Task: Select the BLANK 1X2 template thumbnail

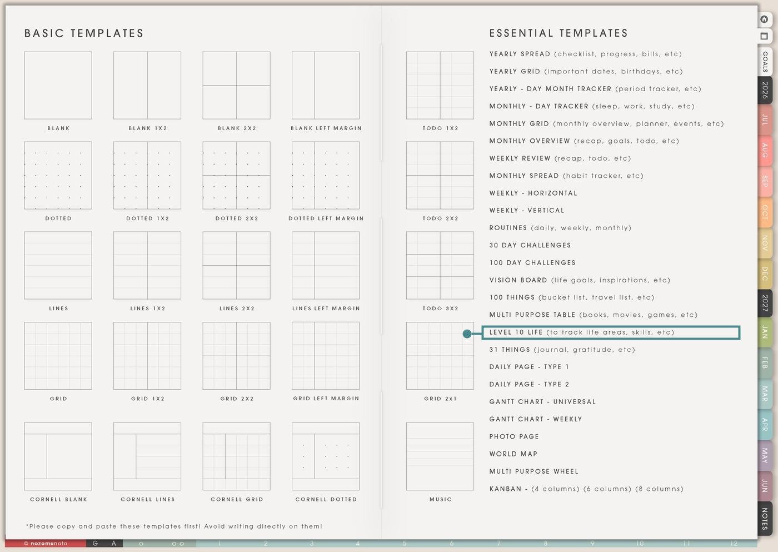Action: coord(147,86)
